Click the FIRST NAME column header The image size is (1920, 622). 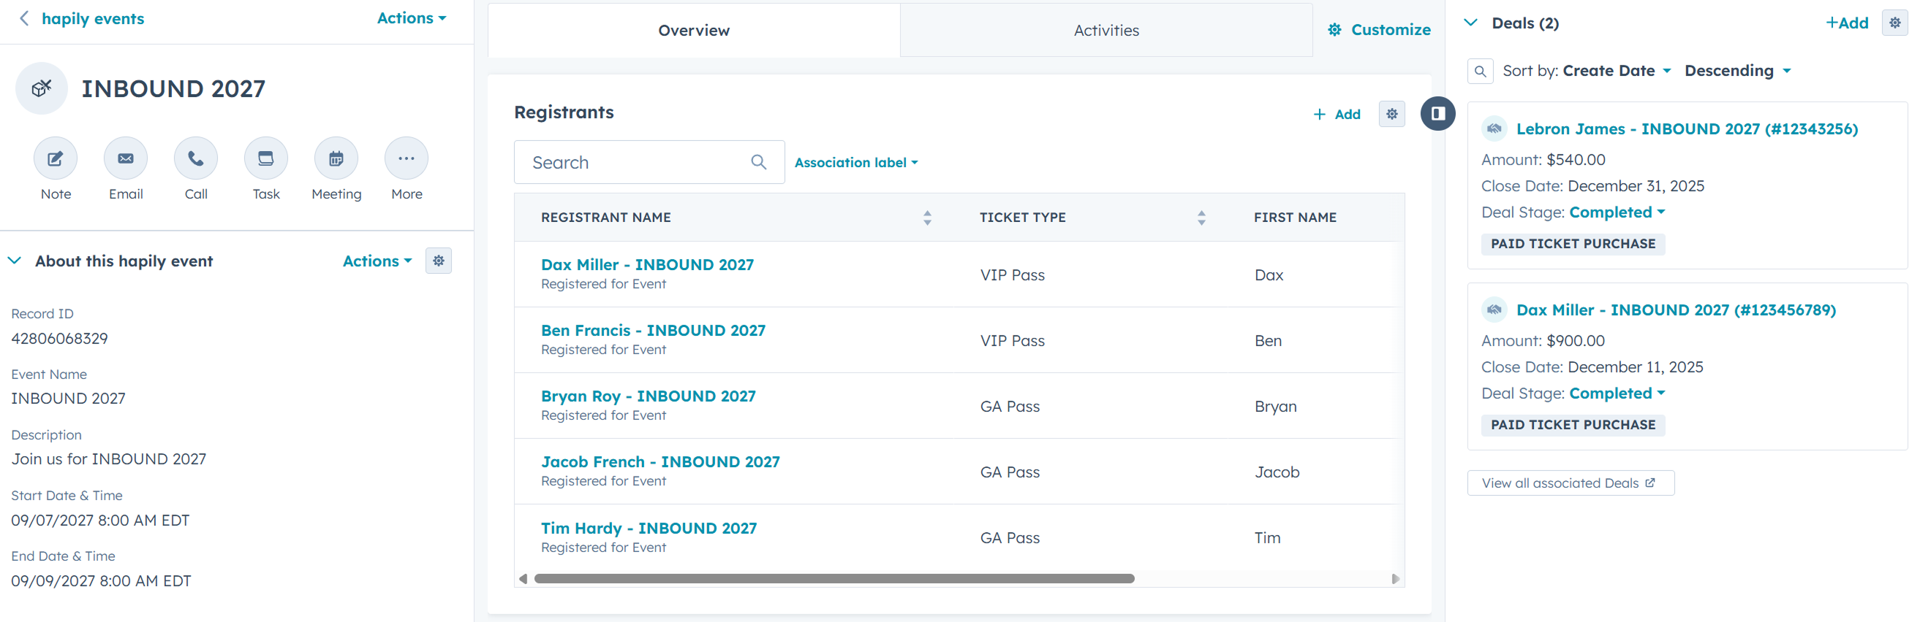1295,218
